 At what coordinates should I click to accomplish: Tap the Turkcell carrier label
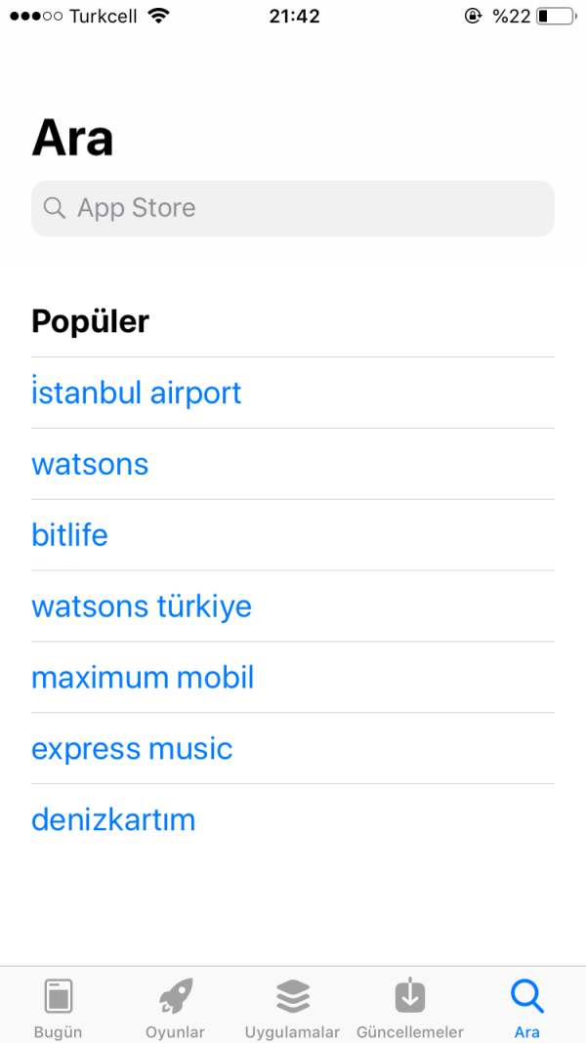[x=105, y=16]
